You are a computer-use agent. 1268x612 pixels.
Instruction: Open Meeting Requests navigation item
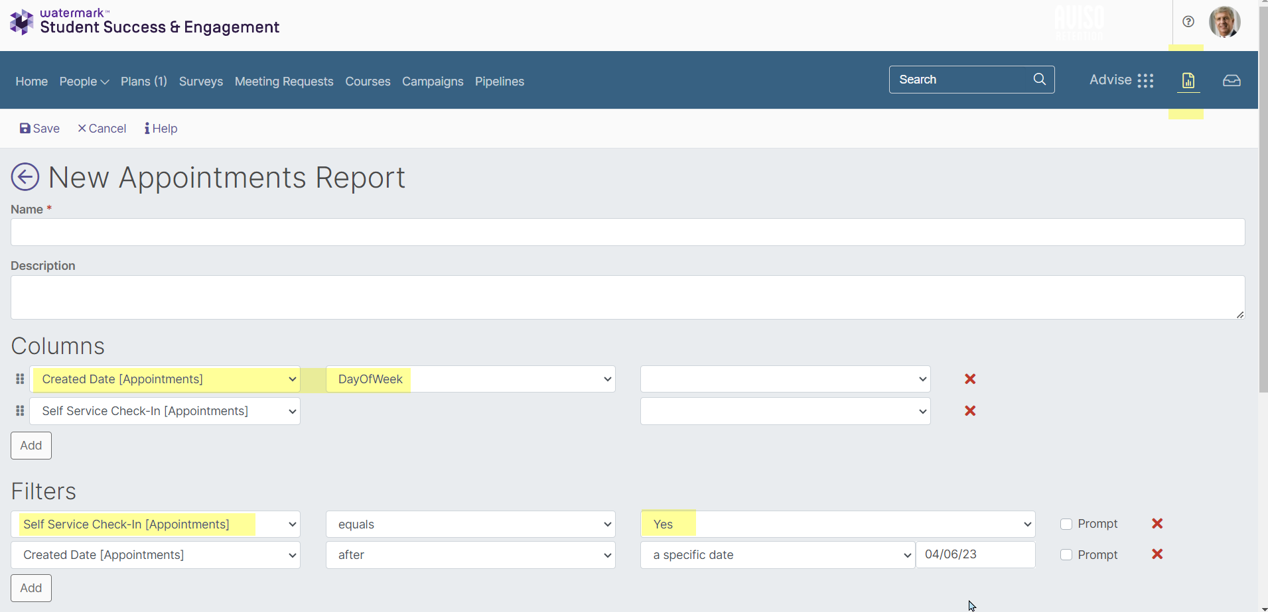[x=284, y=82]
